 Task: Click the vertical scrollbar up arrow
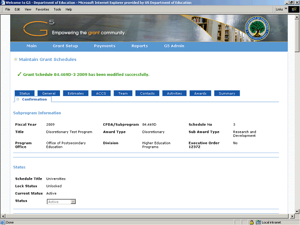[x=297, y=17]
